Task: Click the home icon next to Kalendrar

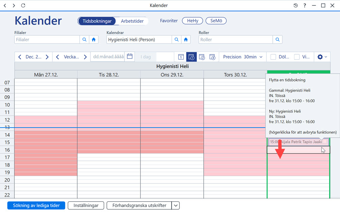Action: [x=186, y=40]
